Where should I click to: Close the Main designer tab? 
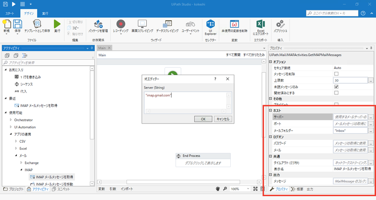(109, 48)
